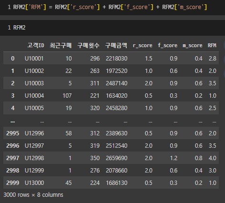This screenshot has height=203, width=225.
Task: Click recency value 45 for U13000
Action: (x=69, y=183)
